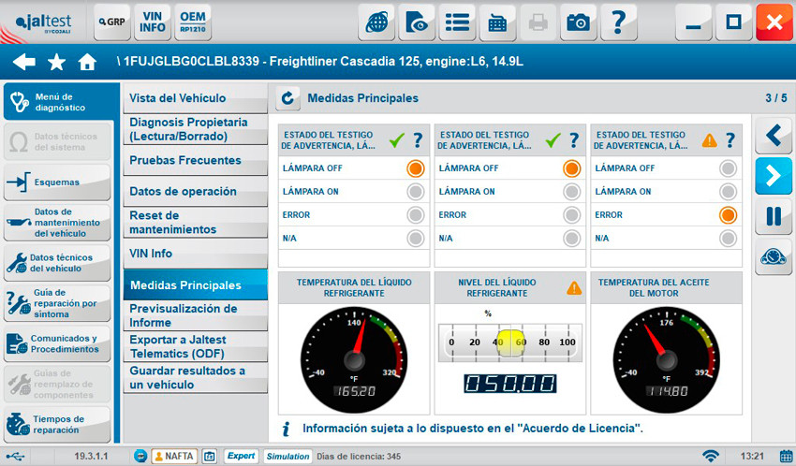This screenshot has height=466, width=796.
Task: Take a screenshot with the camera icon
Action: pos(578,22)
